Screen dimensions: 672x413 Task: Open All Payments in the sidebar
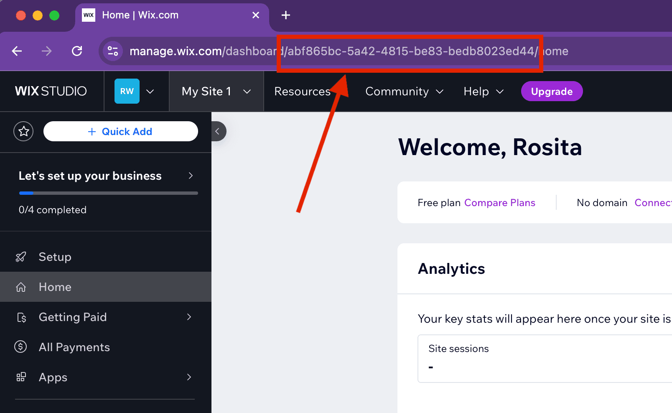point(106,347)
